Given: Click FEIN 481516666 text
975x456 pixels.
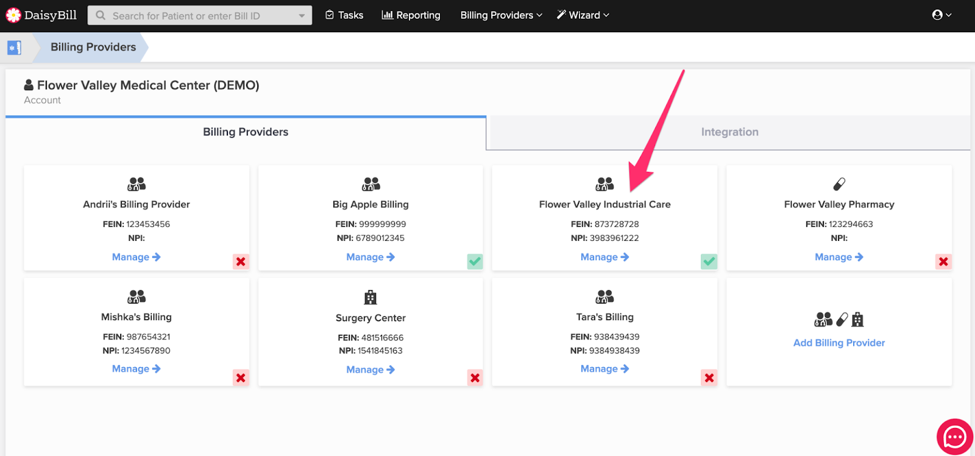Looking at the screenshot, I should (x=370, y=338).
